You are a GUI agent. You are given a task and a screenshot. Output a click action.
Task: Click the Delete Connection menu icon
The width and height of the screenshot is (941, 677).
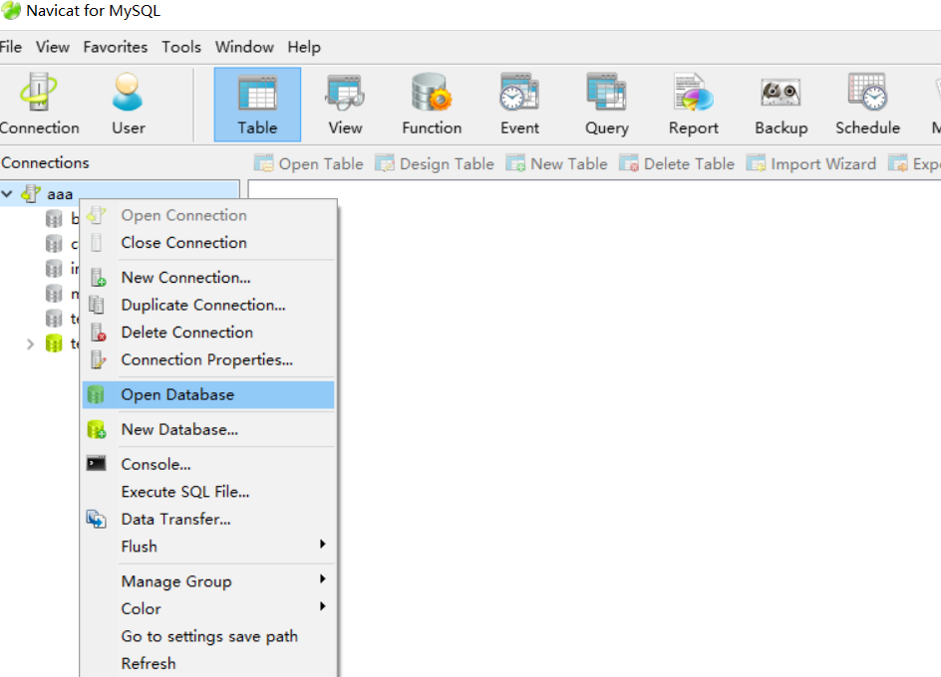click(x=98, y=333)
